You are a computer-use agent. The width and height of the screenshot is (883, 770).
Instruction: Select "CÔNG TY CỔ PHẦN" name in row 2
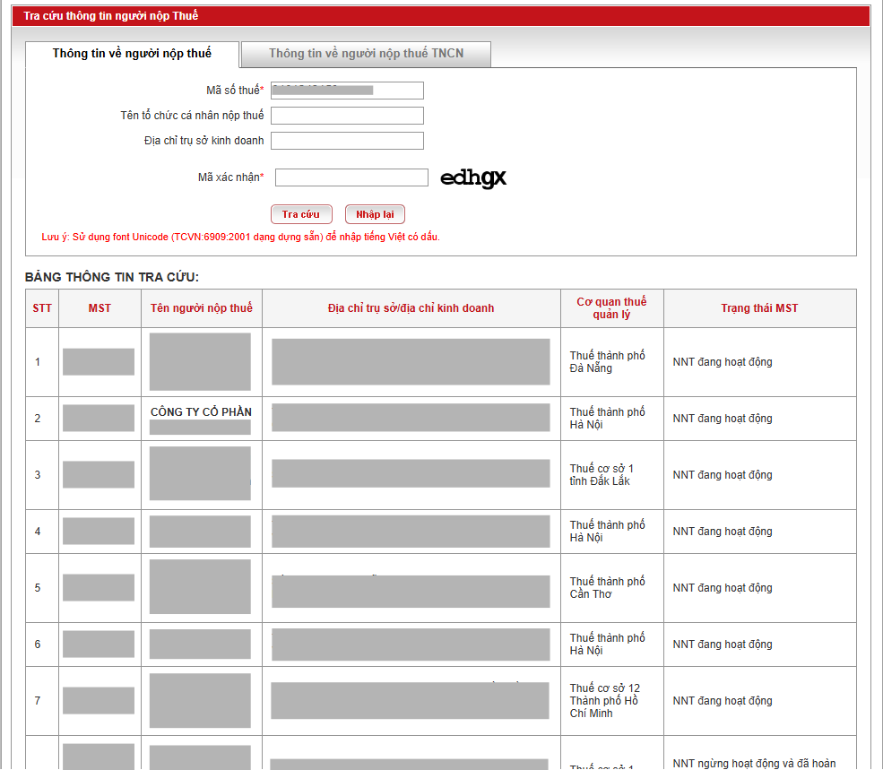[x=201, y=411]
